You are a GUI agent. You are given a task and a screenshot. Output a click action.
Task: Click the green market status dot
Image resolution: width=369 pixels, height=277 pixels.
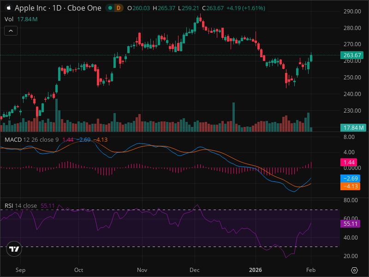tap(110, 8)
